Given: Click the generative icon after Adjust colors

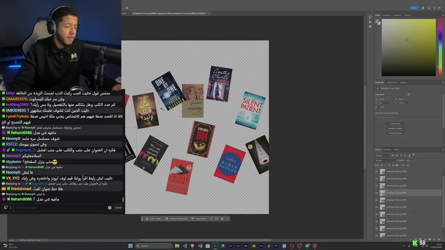Looking at the screenshot, I should pyautogui.click(x=211, y=218).
